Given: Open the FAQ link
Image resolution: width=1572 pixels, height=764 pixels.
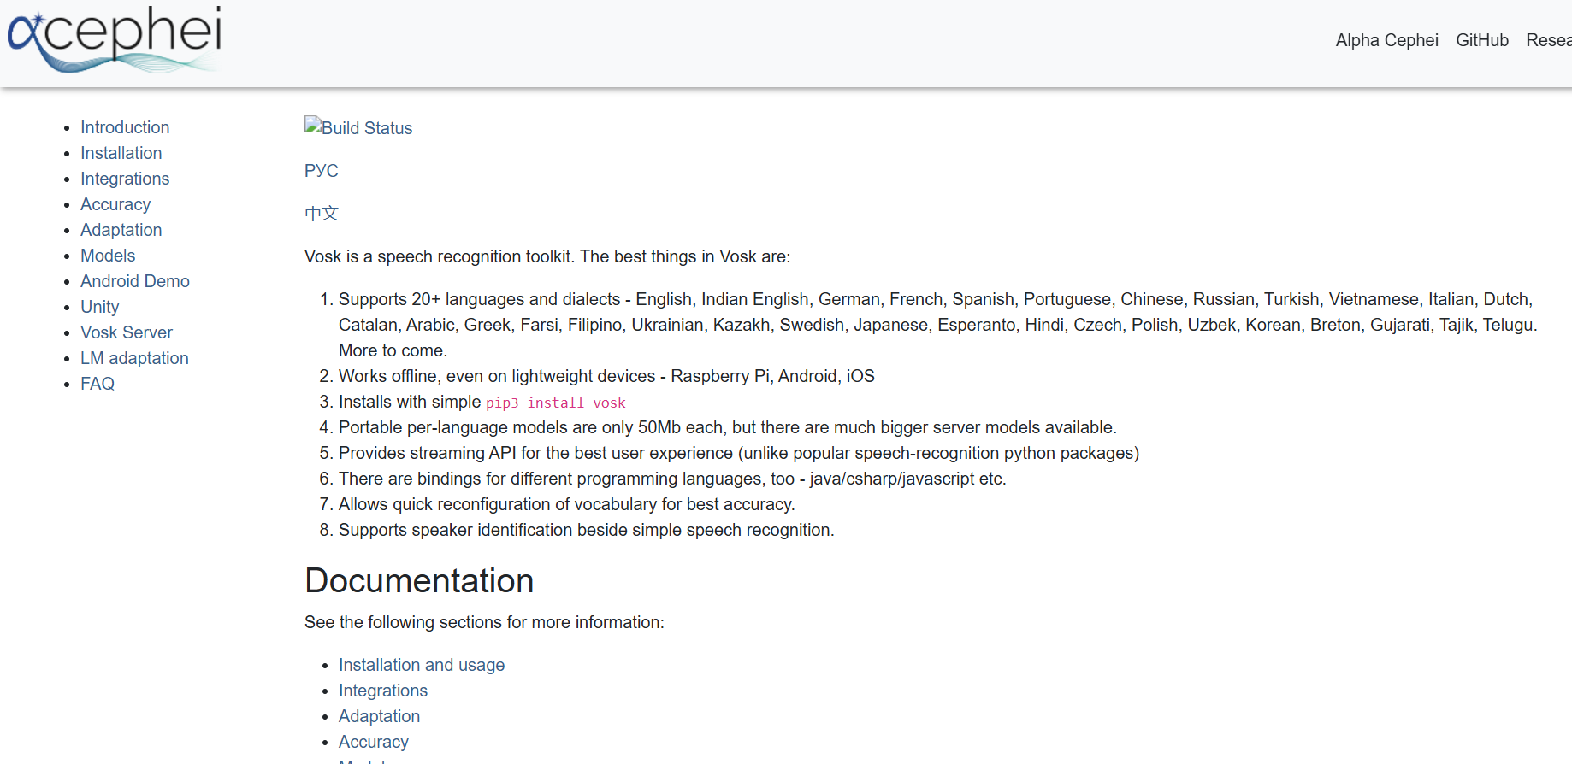Looking at the screenshot, I should 98,384.
